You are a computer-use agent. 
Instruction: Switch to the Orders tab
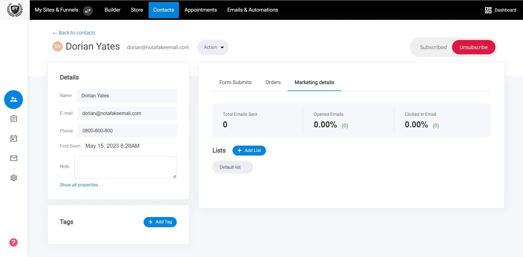pyautogui.click(x=273, y=82)
